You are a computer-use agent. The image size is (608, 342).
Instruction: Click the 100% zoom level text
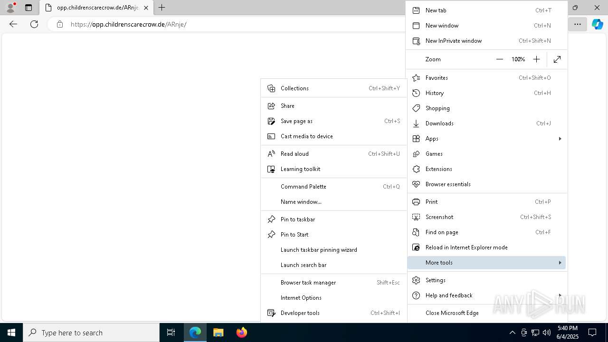pos(518,59)
